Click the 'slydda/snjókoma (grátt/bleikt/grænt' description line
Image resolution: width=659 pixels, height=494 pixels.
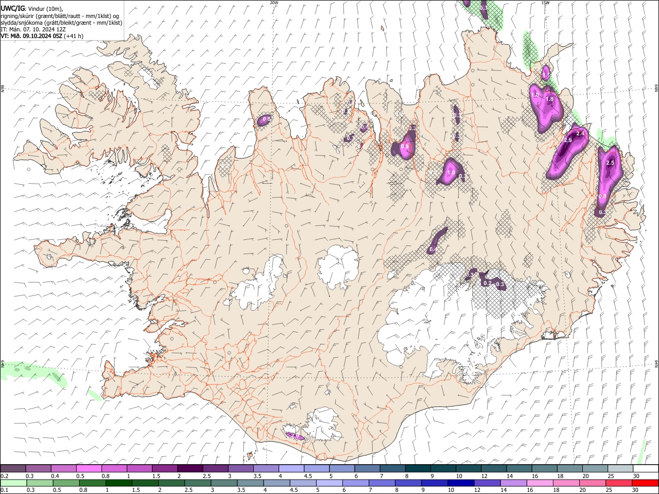61,23
